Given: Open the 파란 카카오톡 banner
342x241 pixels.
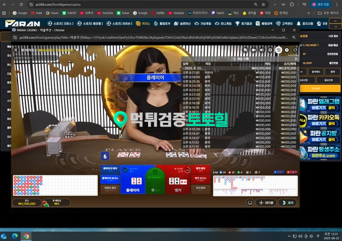Looking at the screenshot, I should point(320,120).
